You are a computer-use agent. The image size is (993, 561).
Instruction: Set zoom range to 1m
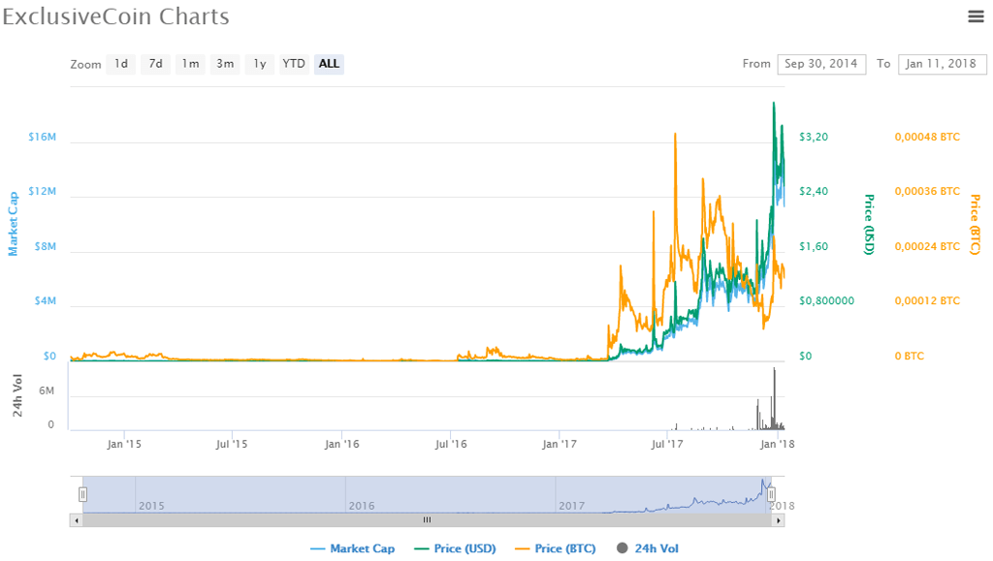pyautogui.click(x=191, y=64)
